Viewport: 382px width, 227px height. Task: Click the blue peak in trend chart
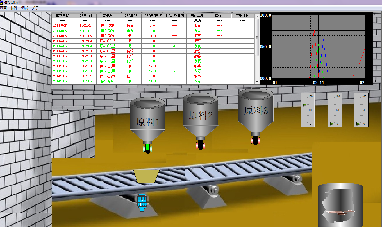pyautogui.click(x=324, y=41)
